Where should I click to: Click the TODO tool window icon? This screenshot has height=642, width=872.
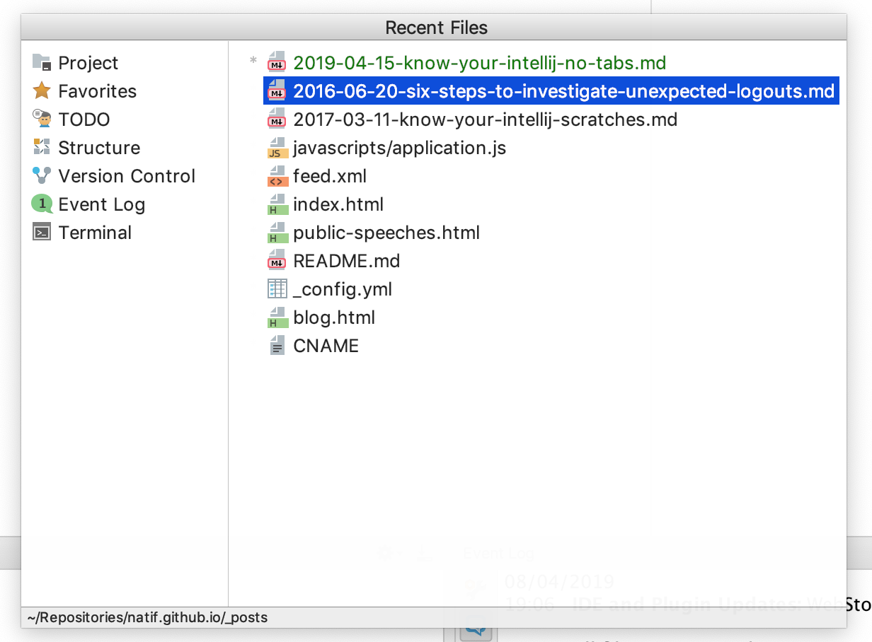42,119
